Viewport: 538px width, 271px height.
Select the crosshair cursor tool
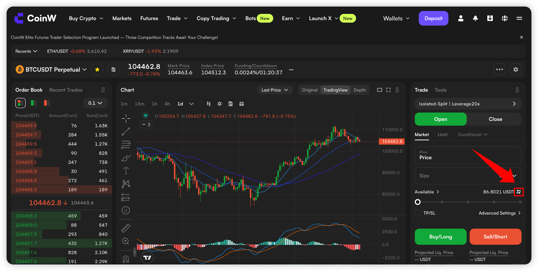pos(126,118)
